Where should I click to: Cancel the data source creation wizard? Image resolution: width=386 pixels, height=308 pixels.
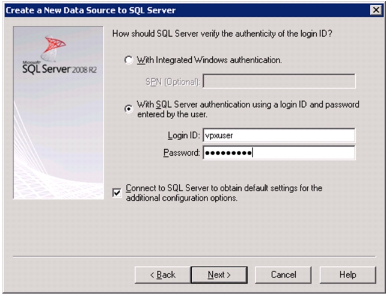coord(283,275)
